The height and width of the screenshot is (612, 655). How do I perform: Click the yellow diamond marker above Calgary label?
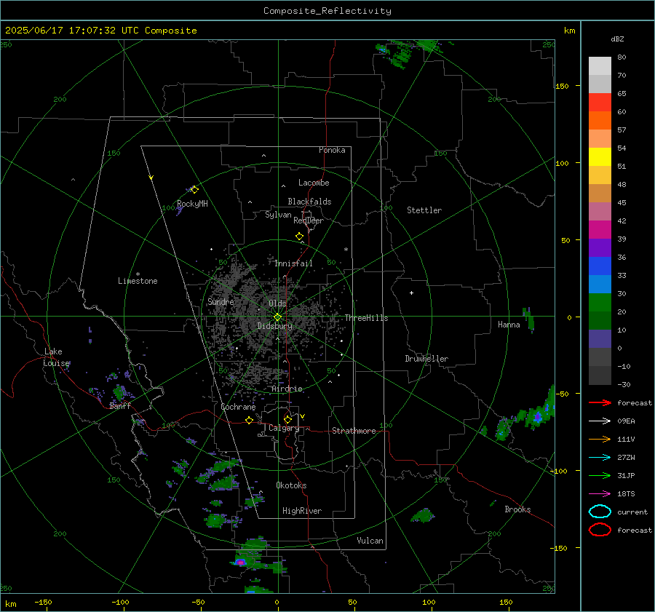(287, 419)
